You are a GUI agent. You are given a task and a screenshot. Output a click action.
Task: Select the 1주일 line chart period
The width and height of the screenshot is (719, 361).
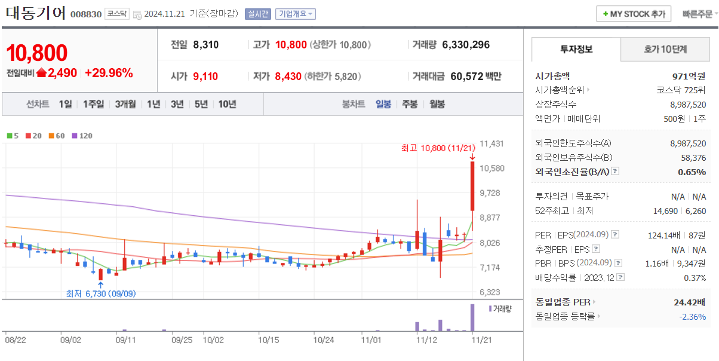pyautogui.click(x=93, y=104)
